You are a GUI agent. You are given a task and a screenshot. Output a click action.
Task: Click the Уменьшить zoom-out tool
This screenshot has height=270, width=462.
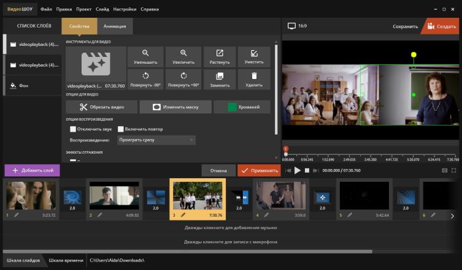click(145, 57)
